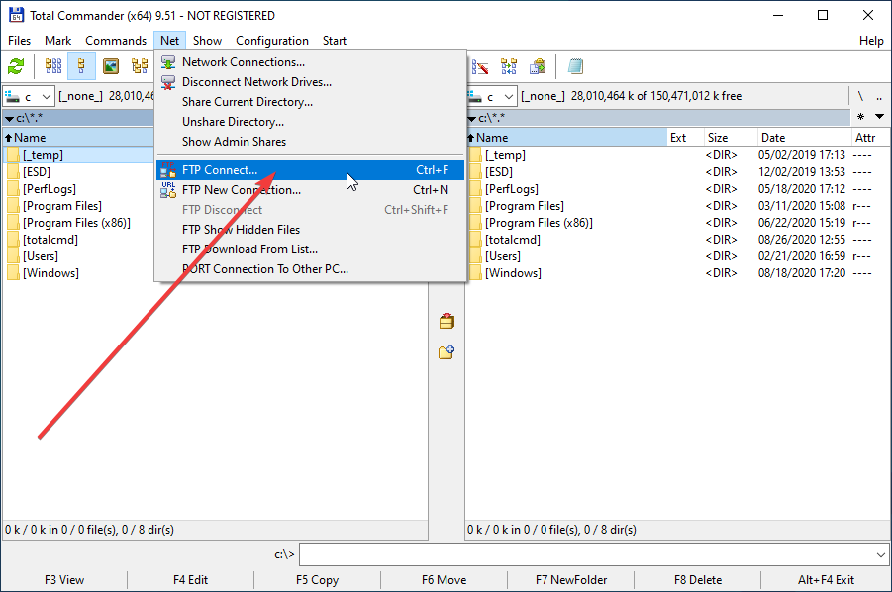
Task: Select FTP Connect from Net menu
Action: pyautogui.click(x=220, y=170)
